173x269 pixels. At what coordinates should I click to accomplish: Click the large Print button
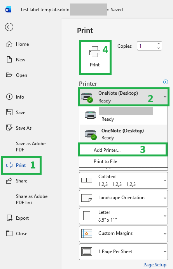[95, 57]
